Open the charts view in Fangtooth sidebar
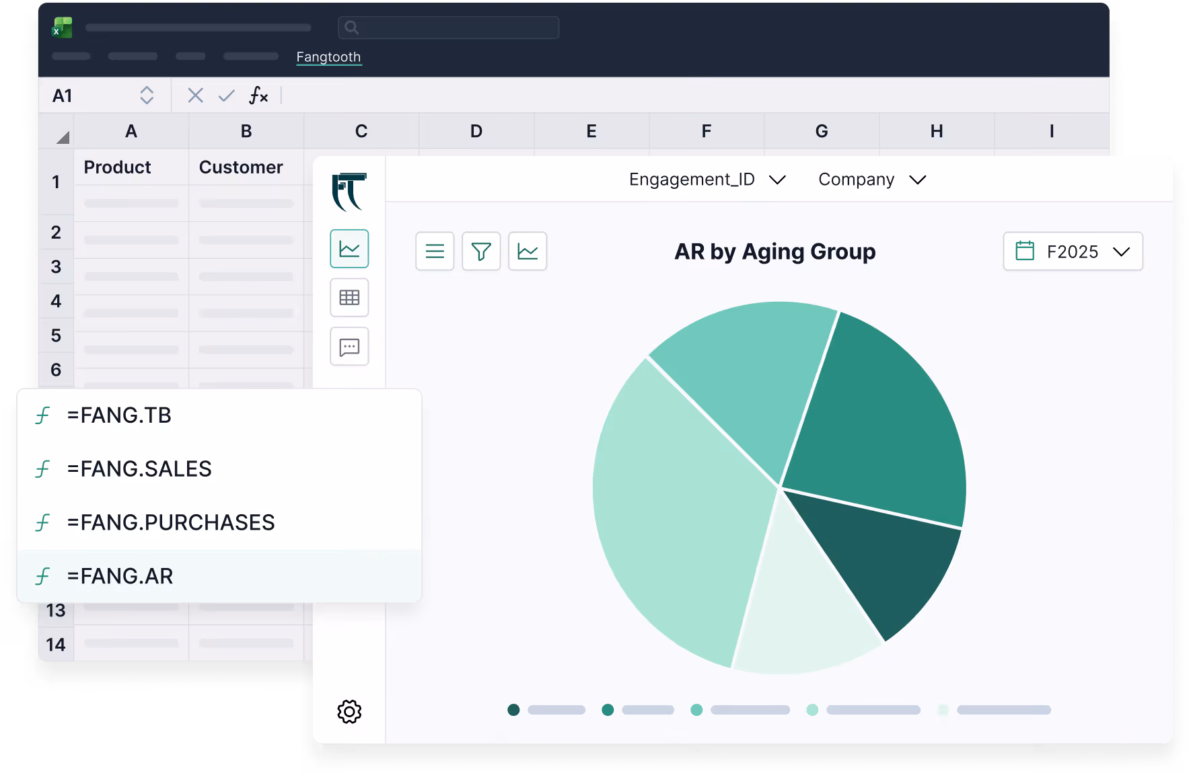This screenshot has height=773, width=1189. 349,249
